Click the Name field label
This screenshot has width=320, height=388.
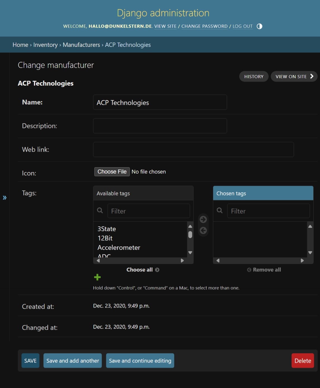pyautogui.click(x=32, y=102)
